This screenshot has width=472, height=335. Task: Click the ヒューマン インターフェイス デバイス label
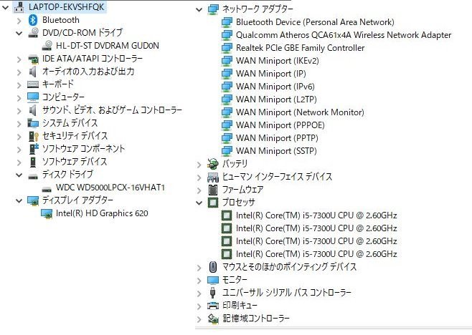[277, 177]
